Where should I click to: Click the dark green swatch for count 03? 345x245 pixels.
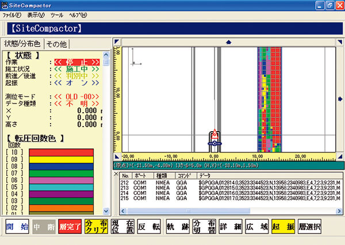pyautogui.click(x=62, y=201)
